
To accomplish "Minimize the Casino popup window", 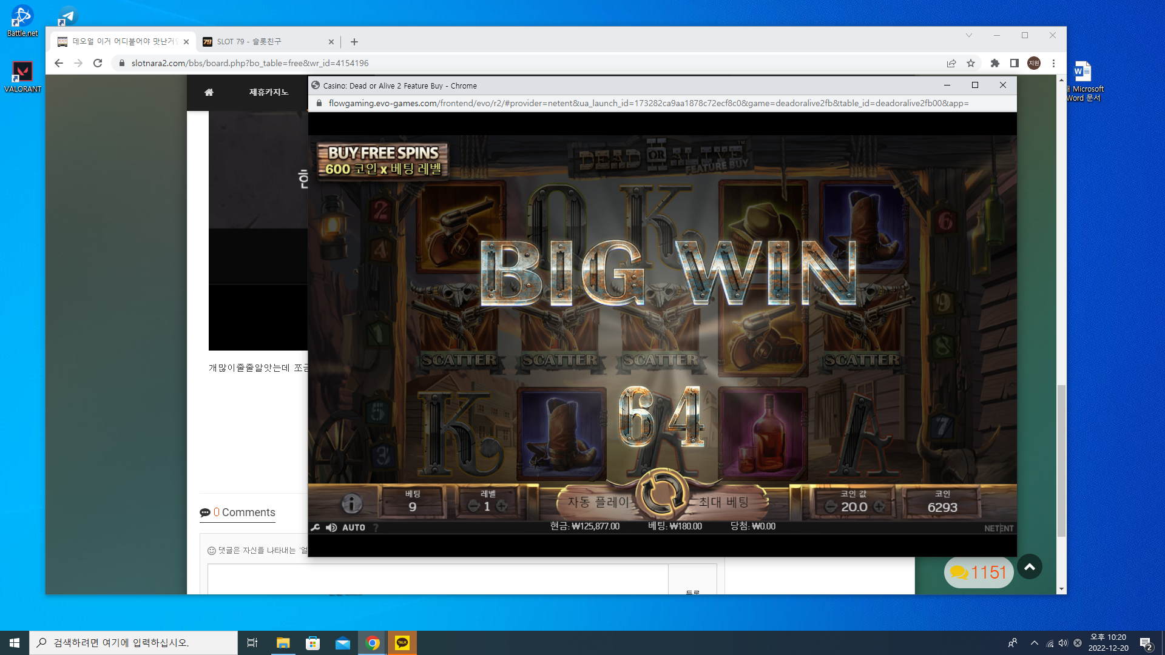I will (947, 86).
